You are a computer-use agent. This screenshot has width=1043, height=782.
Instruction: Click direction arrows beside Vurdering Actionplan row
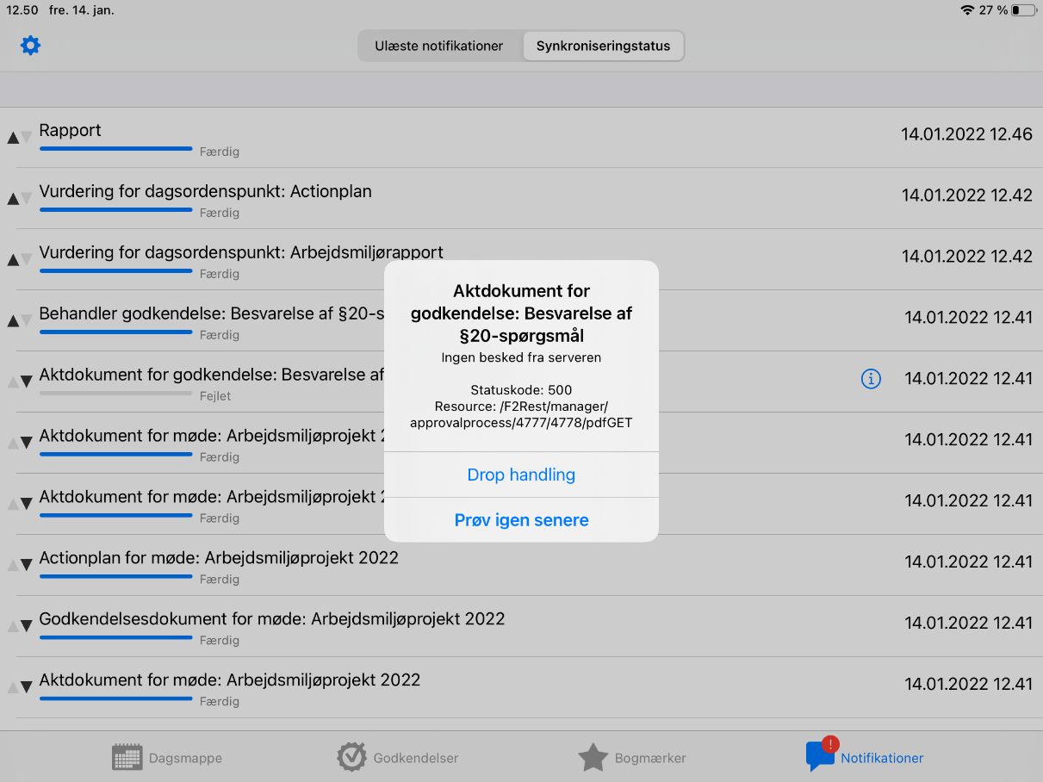[19, 198]
